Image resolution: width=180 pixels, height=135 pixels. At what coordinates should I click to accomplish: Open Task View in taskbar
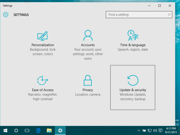point(27,130)
